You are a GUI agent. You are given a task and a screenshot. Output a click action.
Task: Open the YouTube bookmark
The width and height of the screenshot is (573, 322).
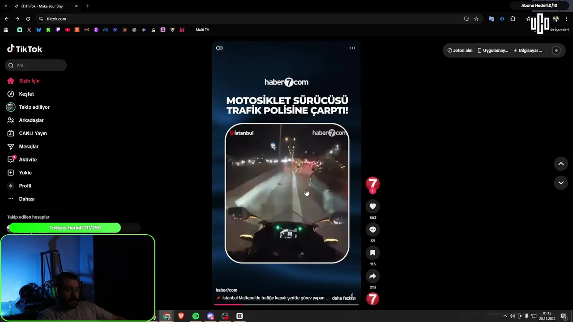coord(68,30)
